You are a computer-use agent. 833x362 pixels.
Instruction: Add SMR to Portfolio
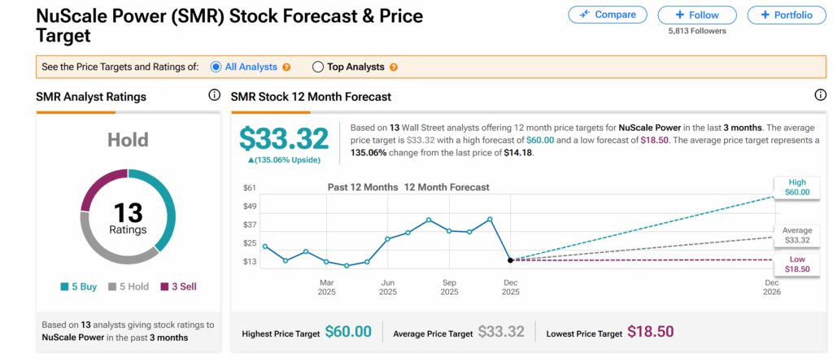coord(785,15)
